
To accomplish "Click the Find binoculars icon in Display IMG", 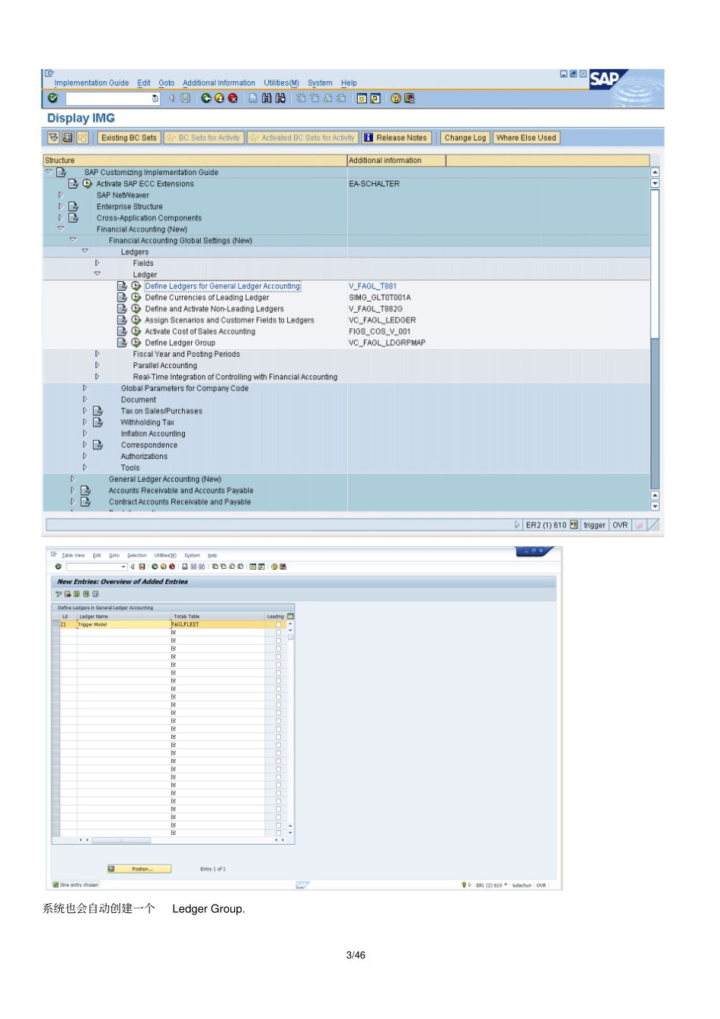I will (267, 98).
